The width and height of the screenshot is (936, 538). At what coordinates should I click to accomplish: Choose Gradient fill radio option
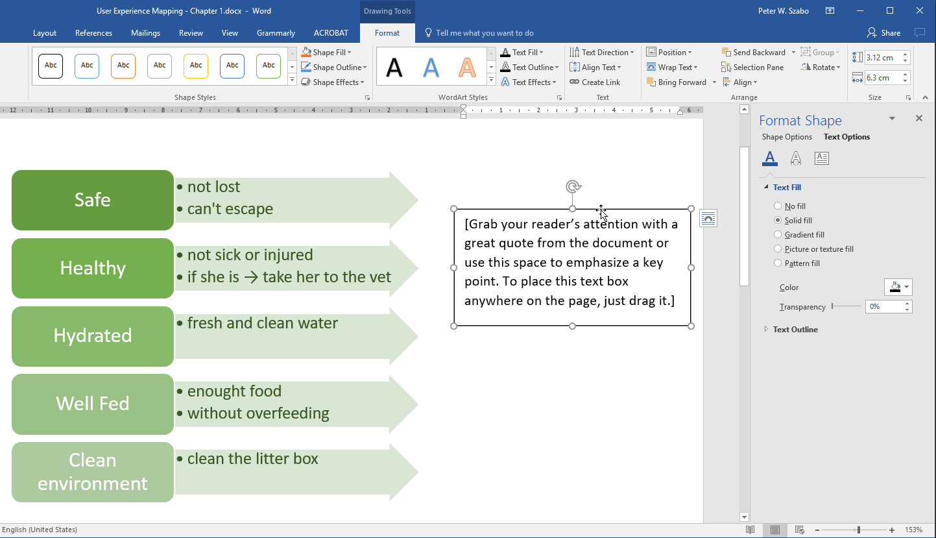coord(778,235)
